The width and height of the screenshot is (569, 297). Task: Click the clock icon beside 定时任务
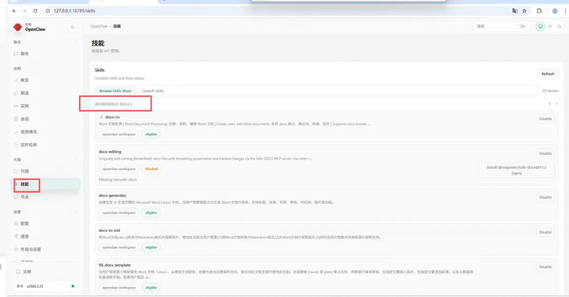(16, 145)
